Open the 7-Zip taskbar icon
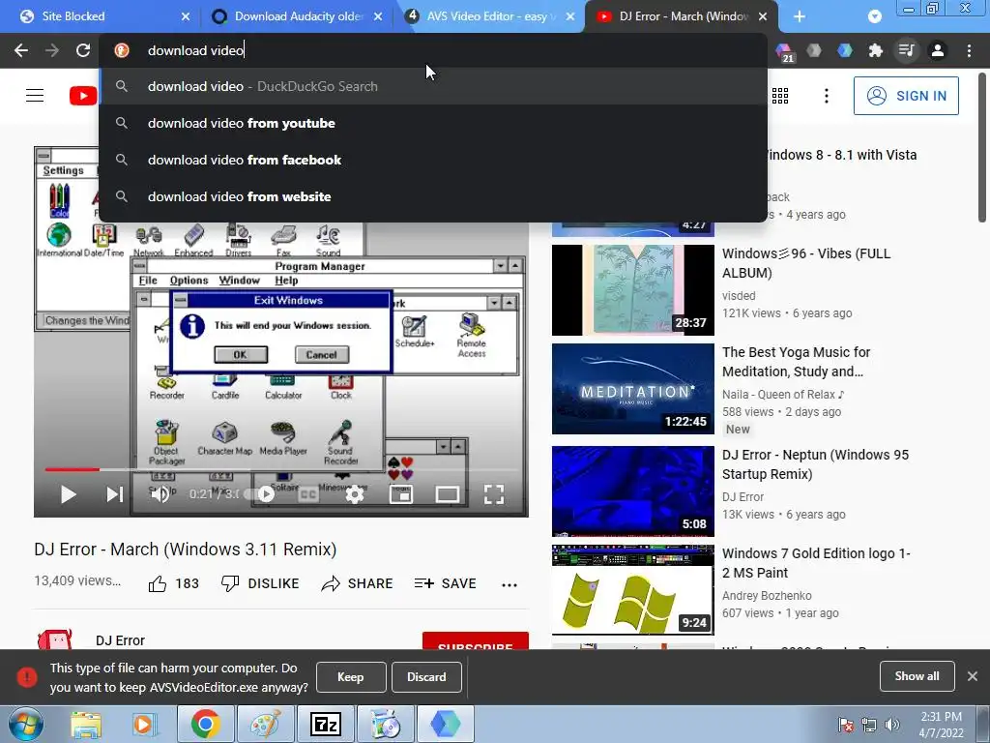Screen dimensions: 990x743 click(x=326, y=724)
